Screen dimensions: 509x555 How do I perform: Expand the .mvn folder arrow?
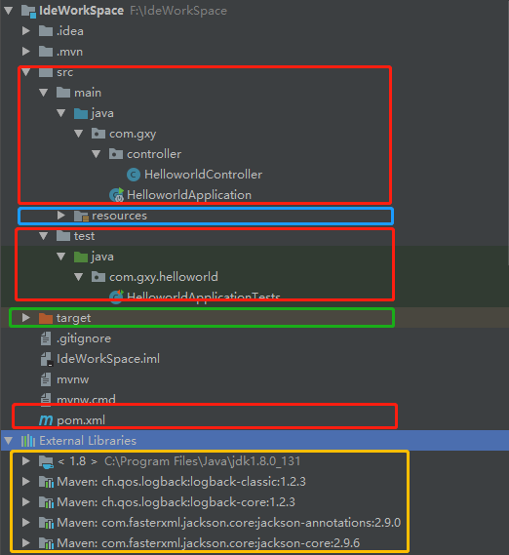point(25,52)
